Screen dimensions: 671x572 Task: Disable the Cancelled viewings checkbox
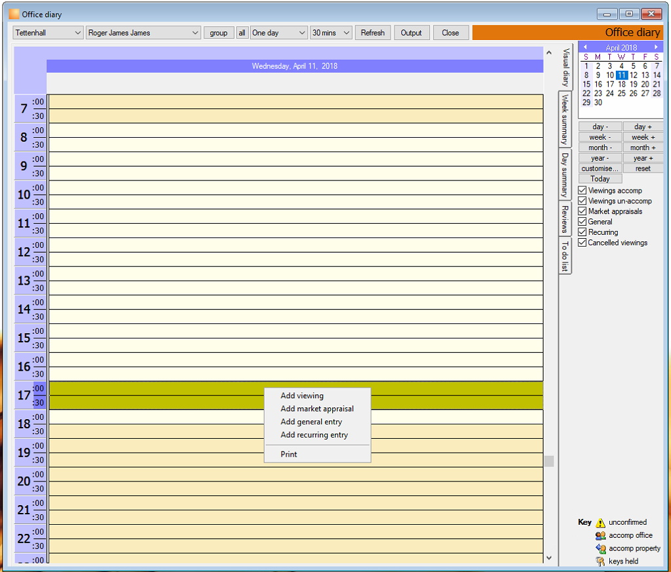582,243
